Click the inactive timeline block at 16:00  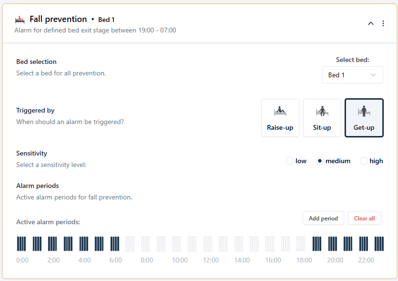270,244
